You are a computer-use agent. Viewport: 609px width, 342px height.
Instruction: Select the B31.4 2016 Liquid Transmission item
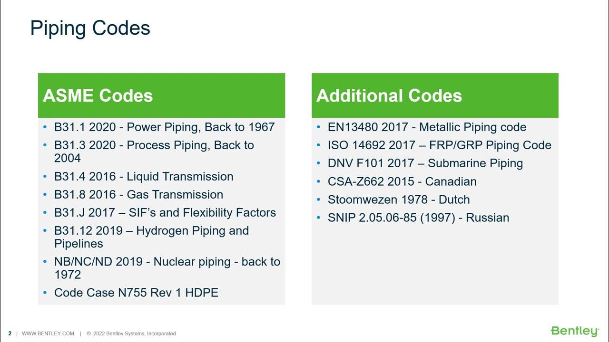(144, 177)
